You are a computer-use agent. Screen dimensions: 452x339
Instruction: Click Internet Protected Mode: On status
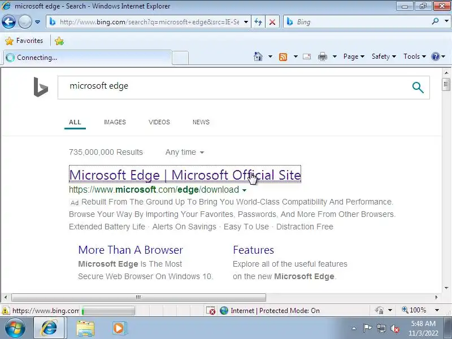275,310
